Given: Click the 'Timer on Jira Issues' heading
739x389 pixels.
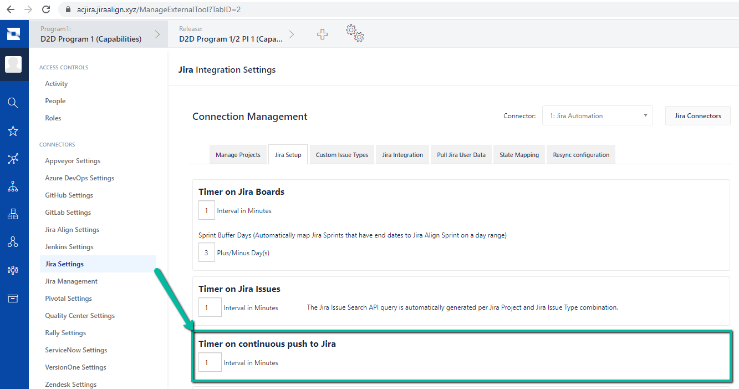Looking at the screenshot, I should pos(239,289).
